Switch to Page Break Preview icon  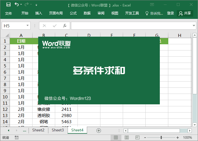pos(137,138)
